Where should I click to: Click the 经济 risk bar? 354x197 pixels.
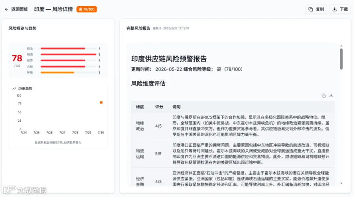[68, 60]
